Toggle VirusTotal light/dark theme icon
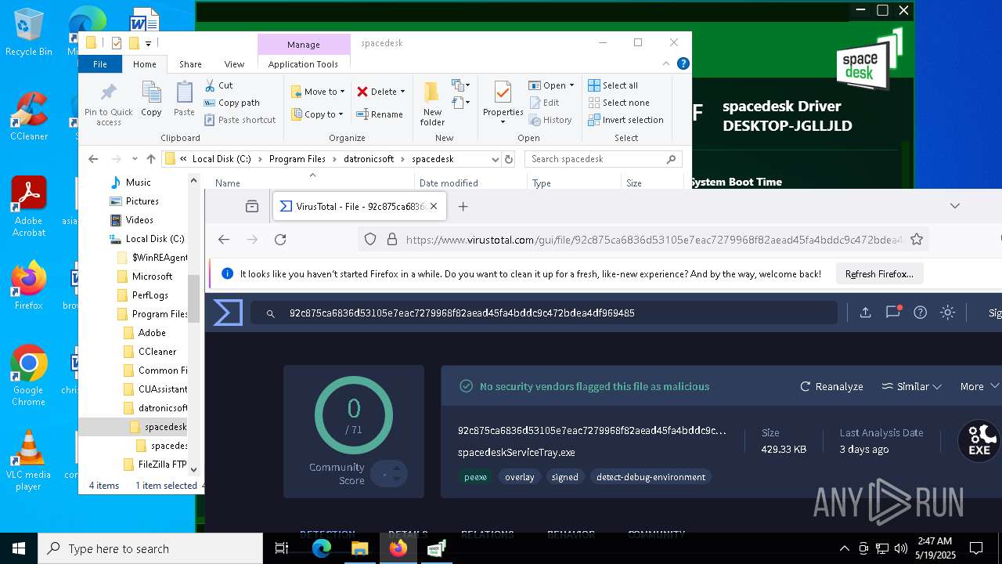 (x=947, y=313)
